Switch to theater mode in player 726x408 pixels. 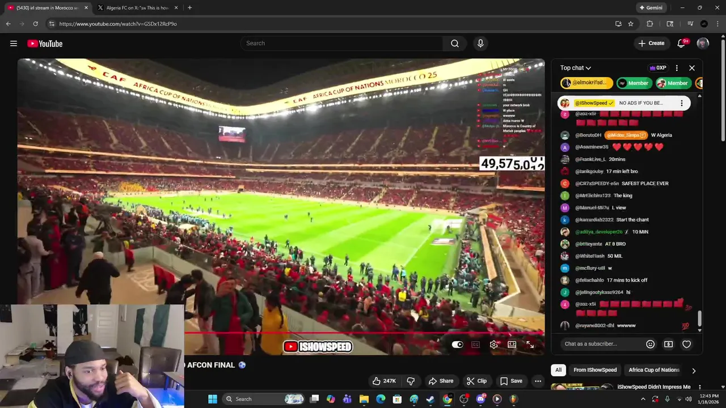(x=512, y=345)
